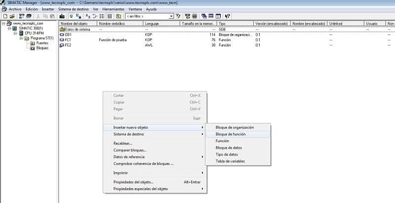Switch to Large icons view

point(88,16)
